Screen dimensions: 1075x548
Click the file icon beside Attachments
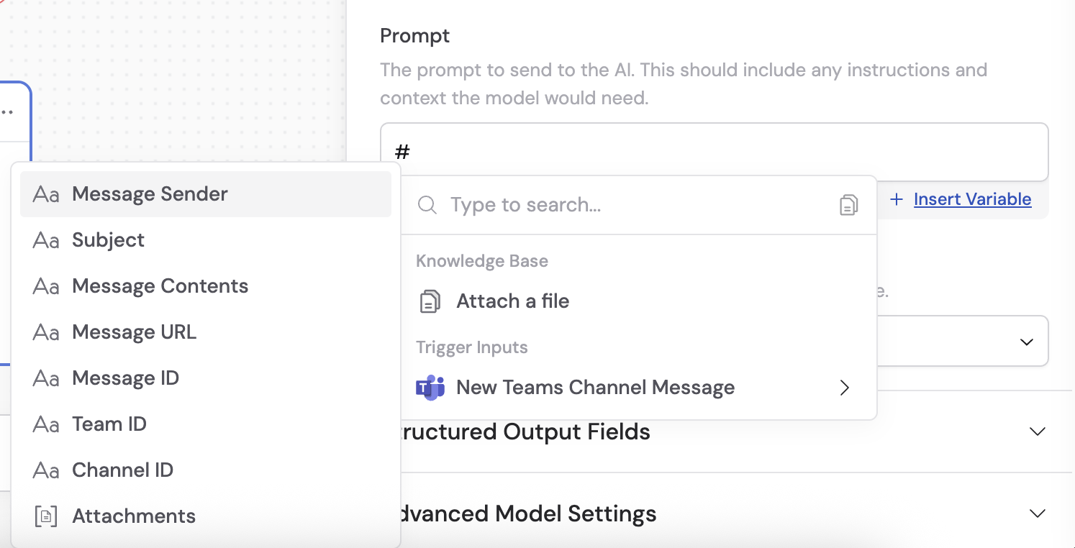click(45, 516)
